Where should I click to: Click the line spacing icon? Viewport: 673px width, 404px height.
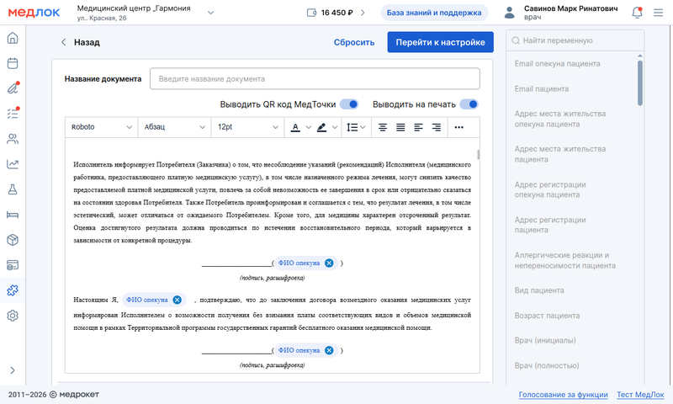click(352, 127)
